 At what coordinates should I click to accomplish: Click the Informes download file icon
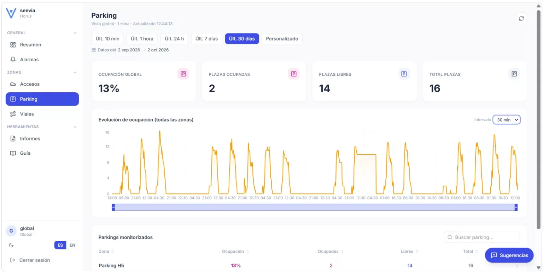pyautogui.click(x=13, y=138)
